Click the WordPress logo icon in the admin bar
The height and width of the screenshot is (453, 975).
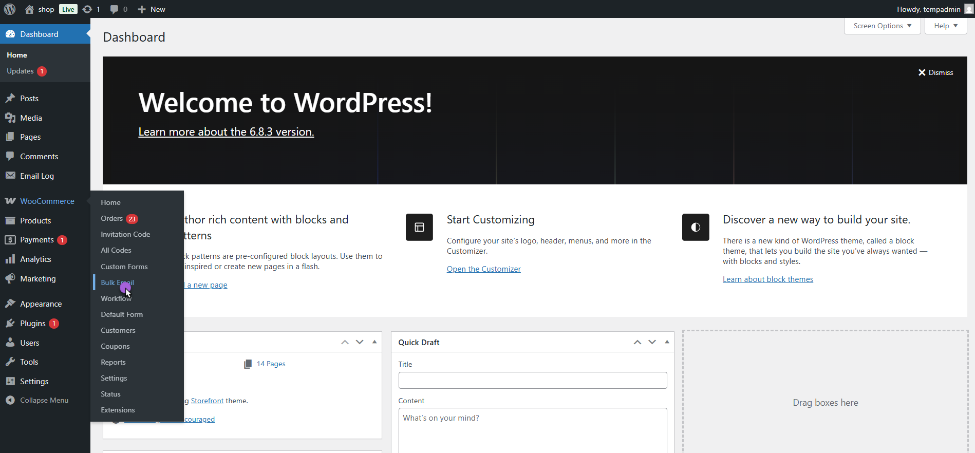tap(10, 9)
